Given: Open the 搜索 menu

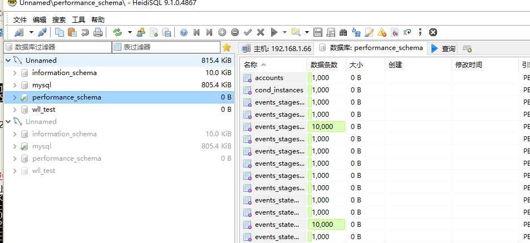Looking at the screenshot, I should (59, 19).
